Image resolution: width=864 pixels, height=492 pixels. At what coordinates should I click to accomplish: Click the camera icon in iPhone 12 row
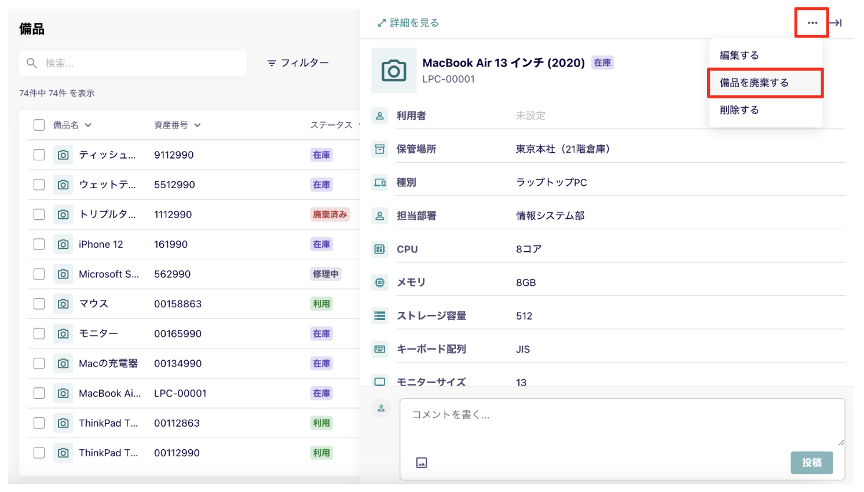tap(63, 244)
